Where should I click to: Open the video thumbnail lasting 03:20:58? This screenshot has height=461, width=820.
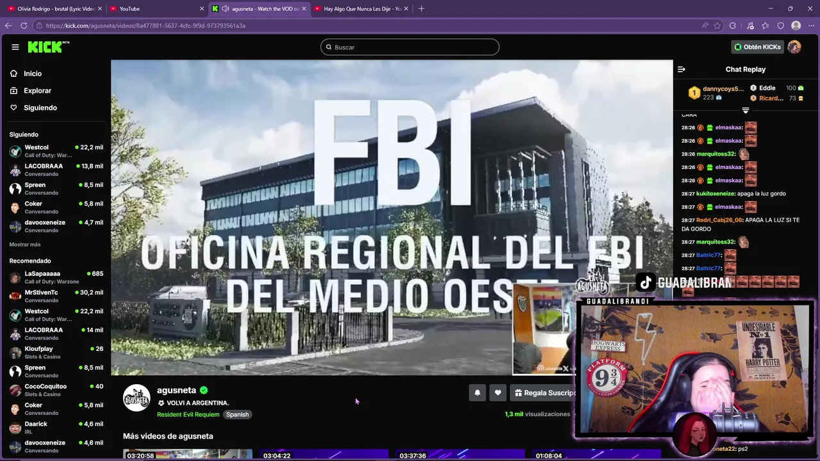pyautogui.click(x=188, y=455)
